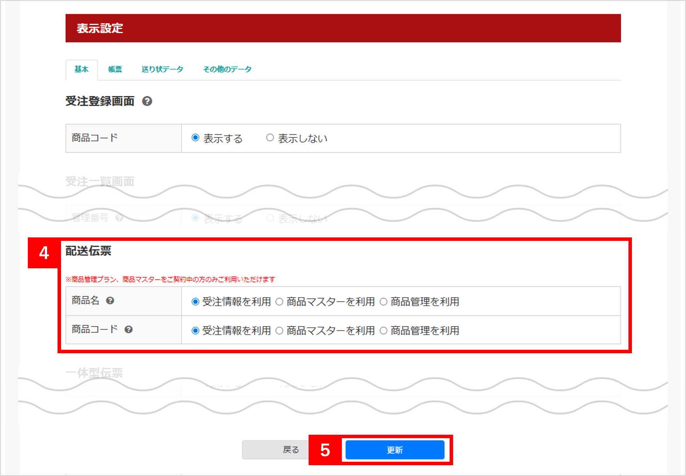Choose 商品管理を利用 for 商品名

click(x=383, y=302)
